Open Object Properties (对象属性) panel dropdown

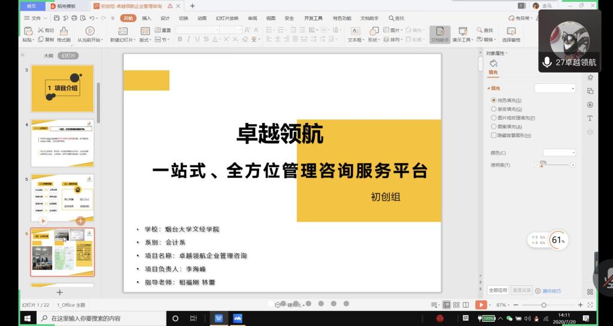[496, 53]
